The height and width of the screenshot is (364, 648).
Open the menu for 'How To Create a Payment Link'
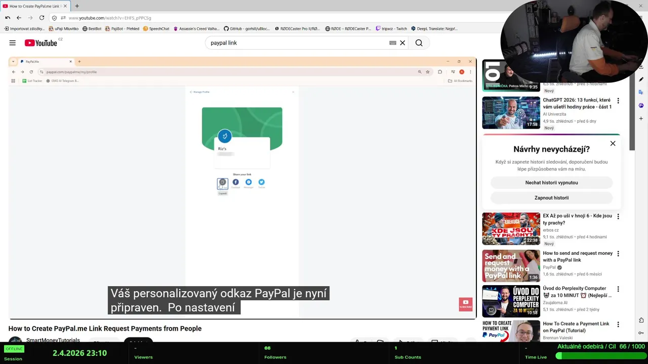618,325
